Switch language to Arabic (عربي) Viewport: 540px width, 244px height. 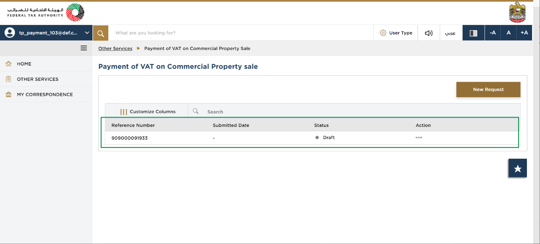(450, 33)
